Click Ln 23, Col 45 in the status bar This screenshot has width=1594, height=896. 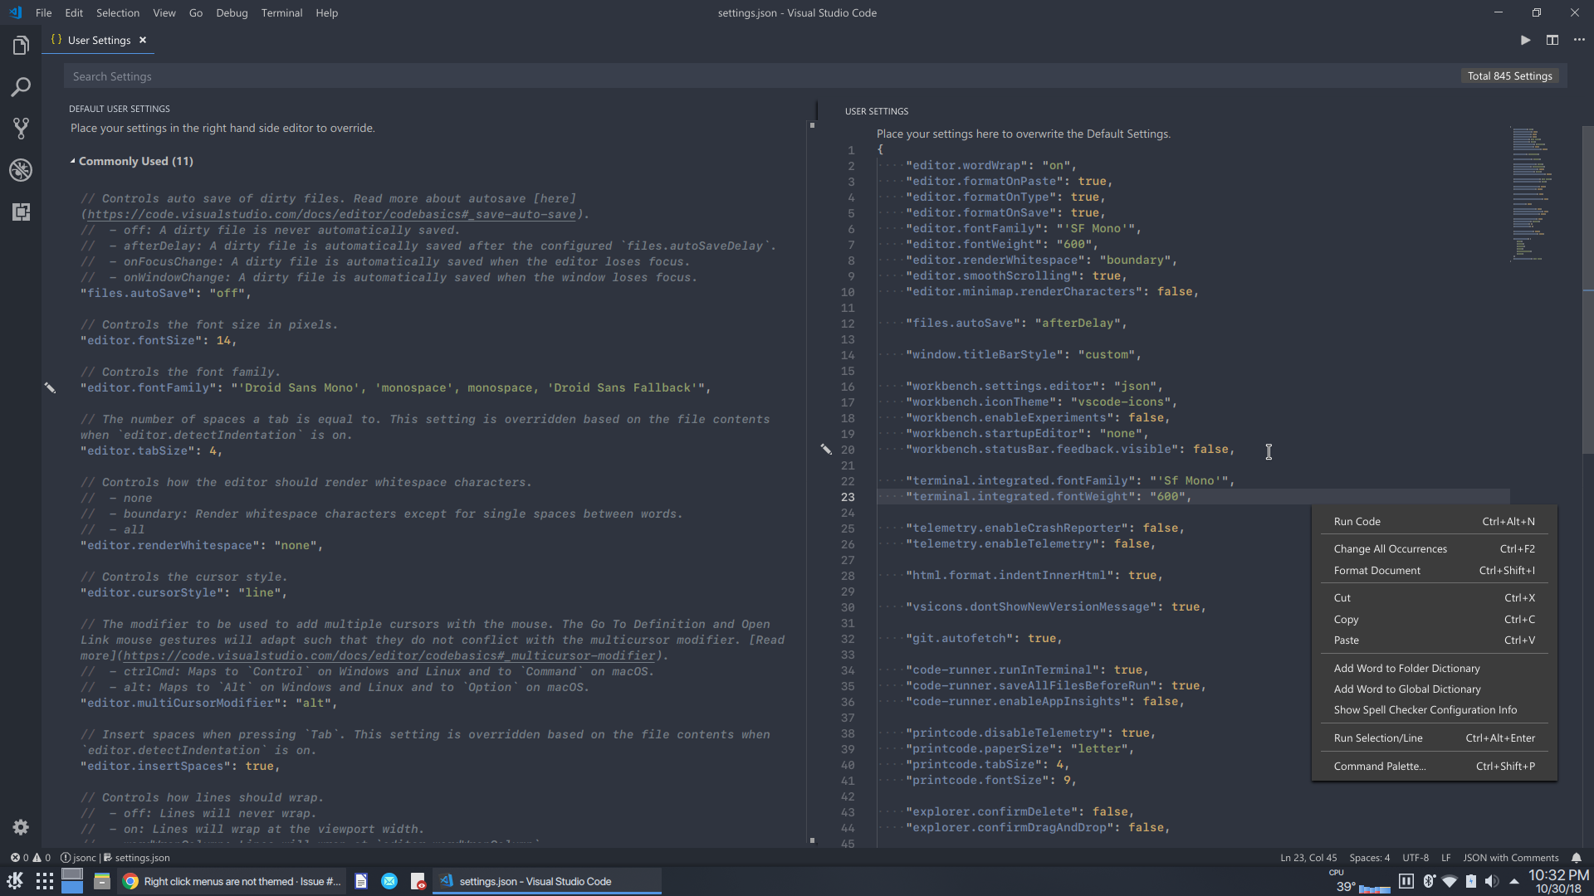point(1308,858)
